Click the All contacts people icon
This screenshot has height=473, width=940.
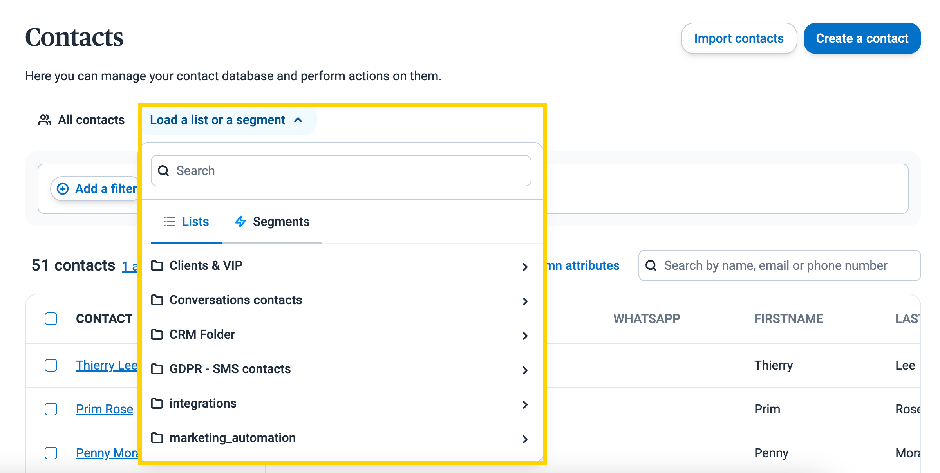44,120
